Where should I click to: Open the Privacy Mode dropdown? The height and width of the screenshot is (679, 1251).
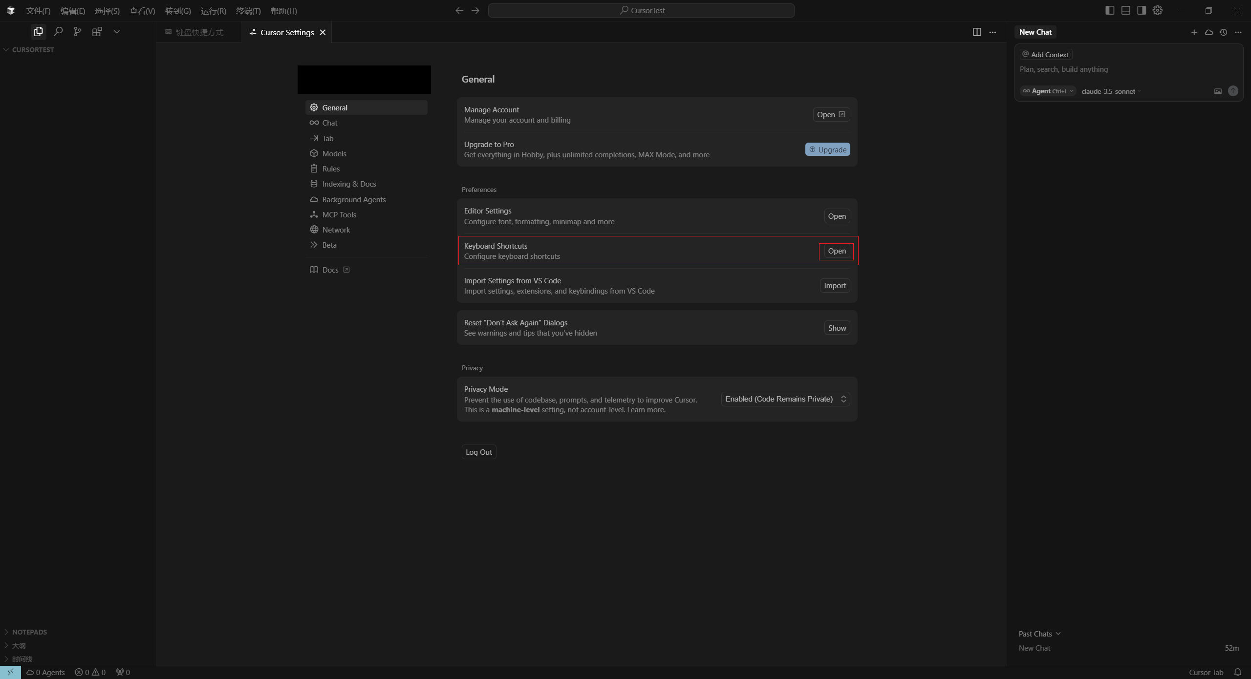(785, 399)
